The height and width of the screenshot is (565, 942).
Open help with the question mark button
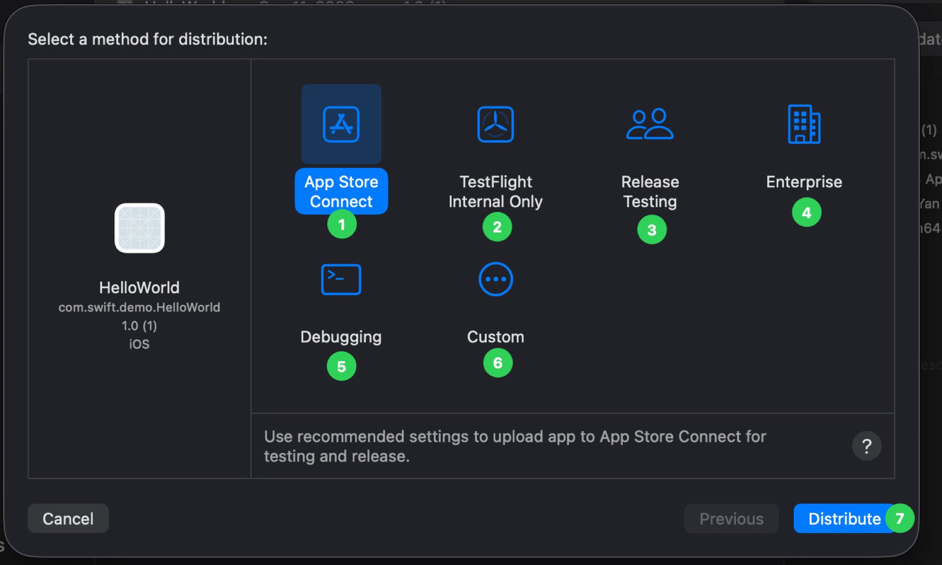pyautogui.click(x=866, y=446)
